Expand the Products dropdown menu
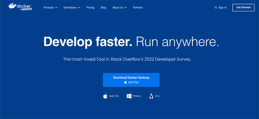259x119 pixels. pos(50,8)
